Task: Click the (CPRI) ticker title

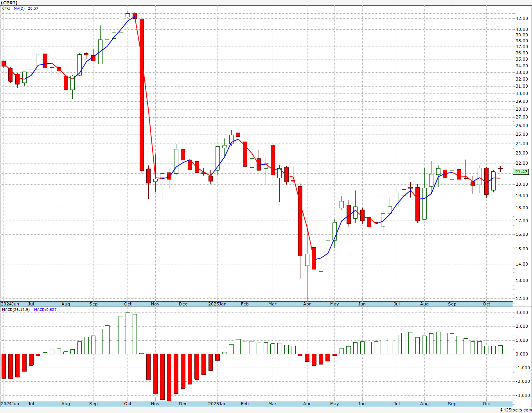Action: [x=9, y=3]
